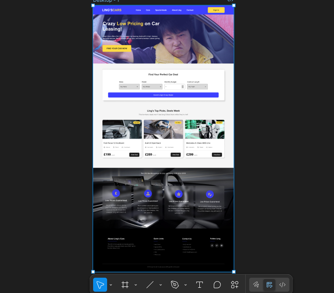
Task: Click the star feature icon
Action: point(179,194)
